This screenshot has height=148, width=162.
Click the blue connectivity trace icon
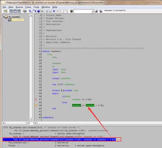point(38,11)
